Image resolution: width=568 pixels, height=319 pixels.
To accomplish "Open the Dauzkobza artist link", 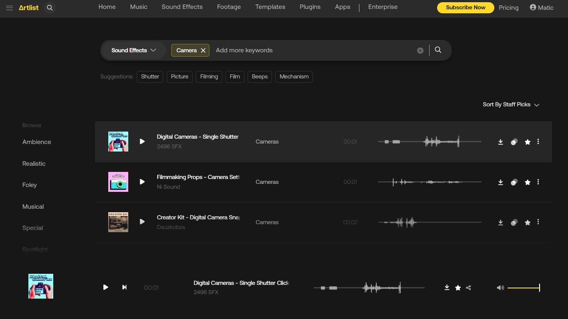I will tap(171, 227).
